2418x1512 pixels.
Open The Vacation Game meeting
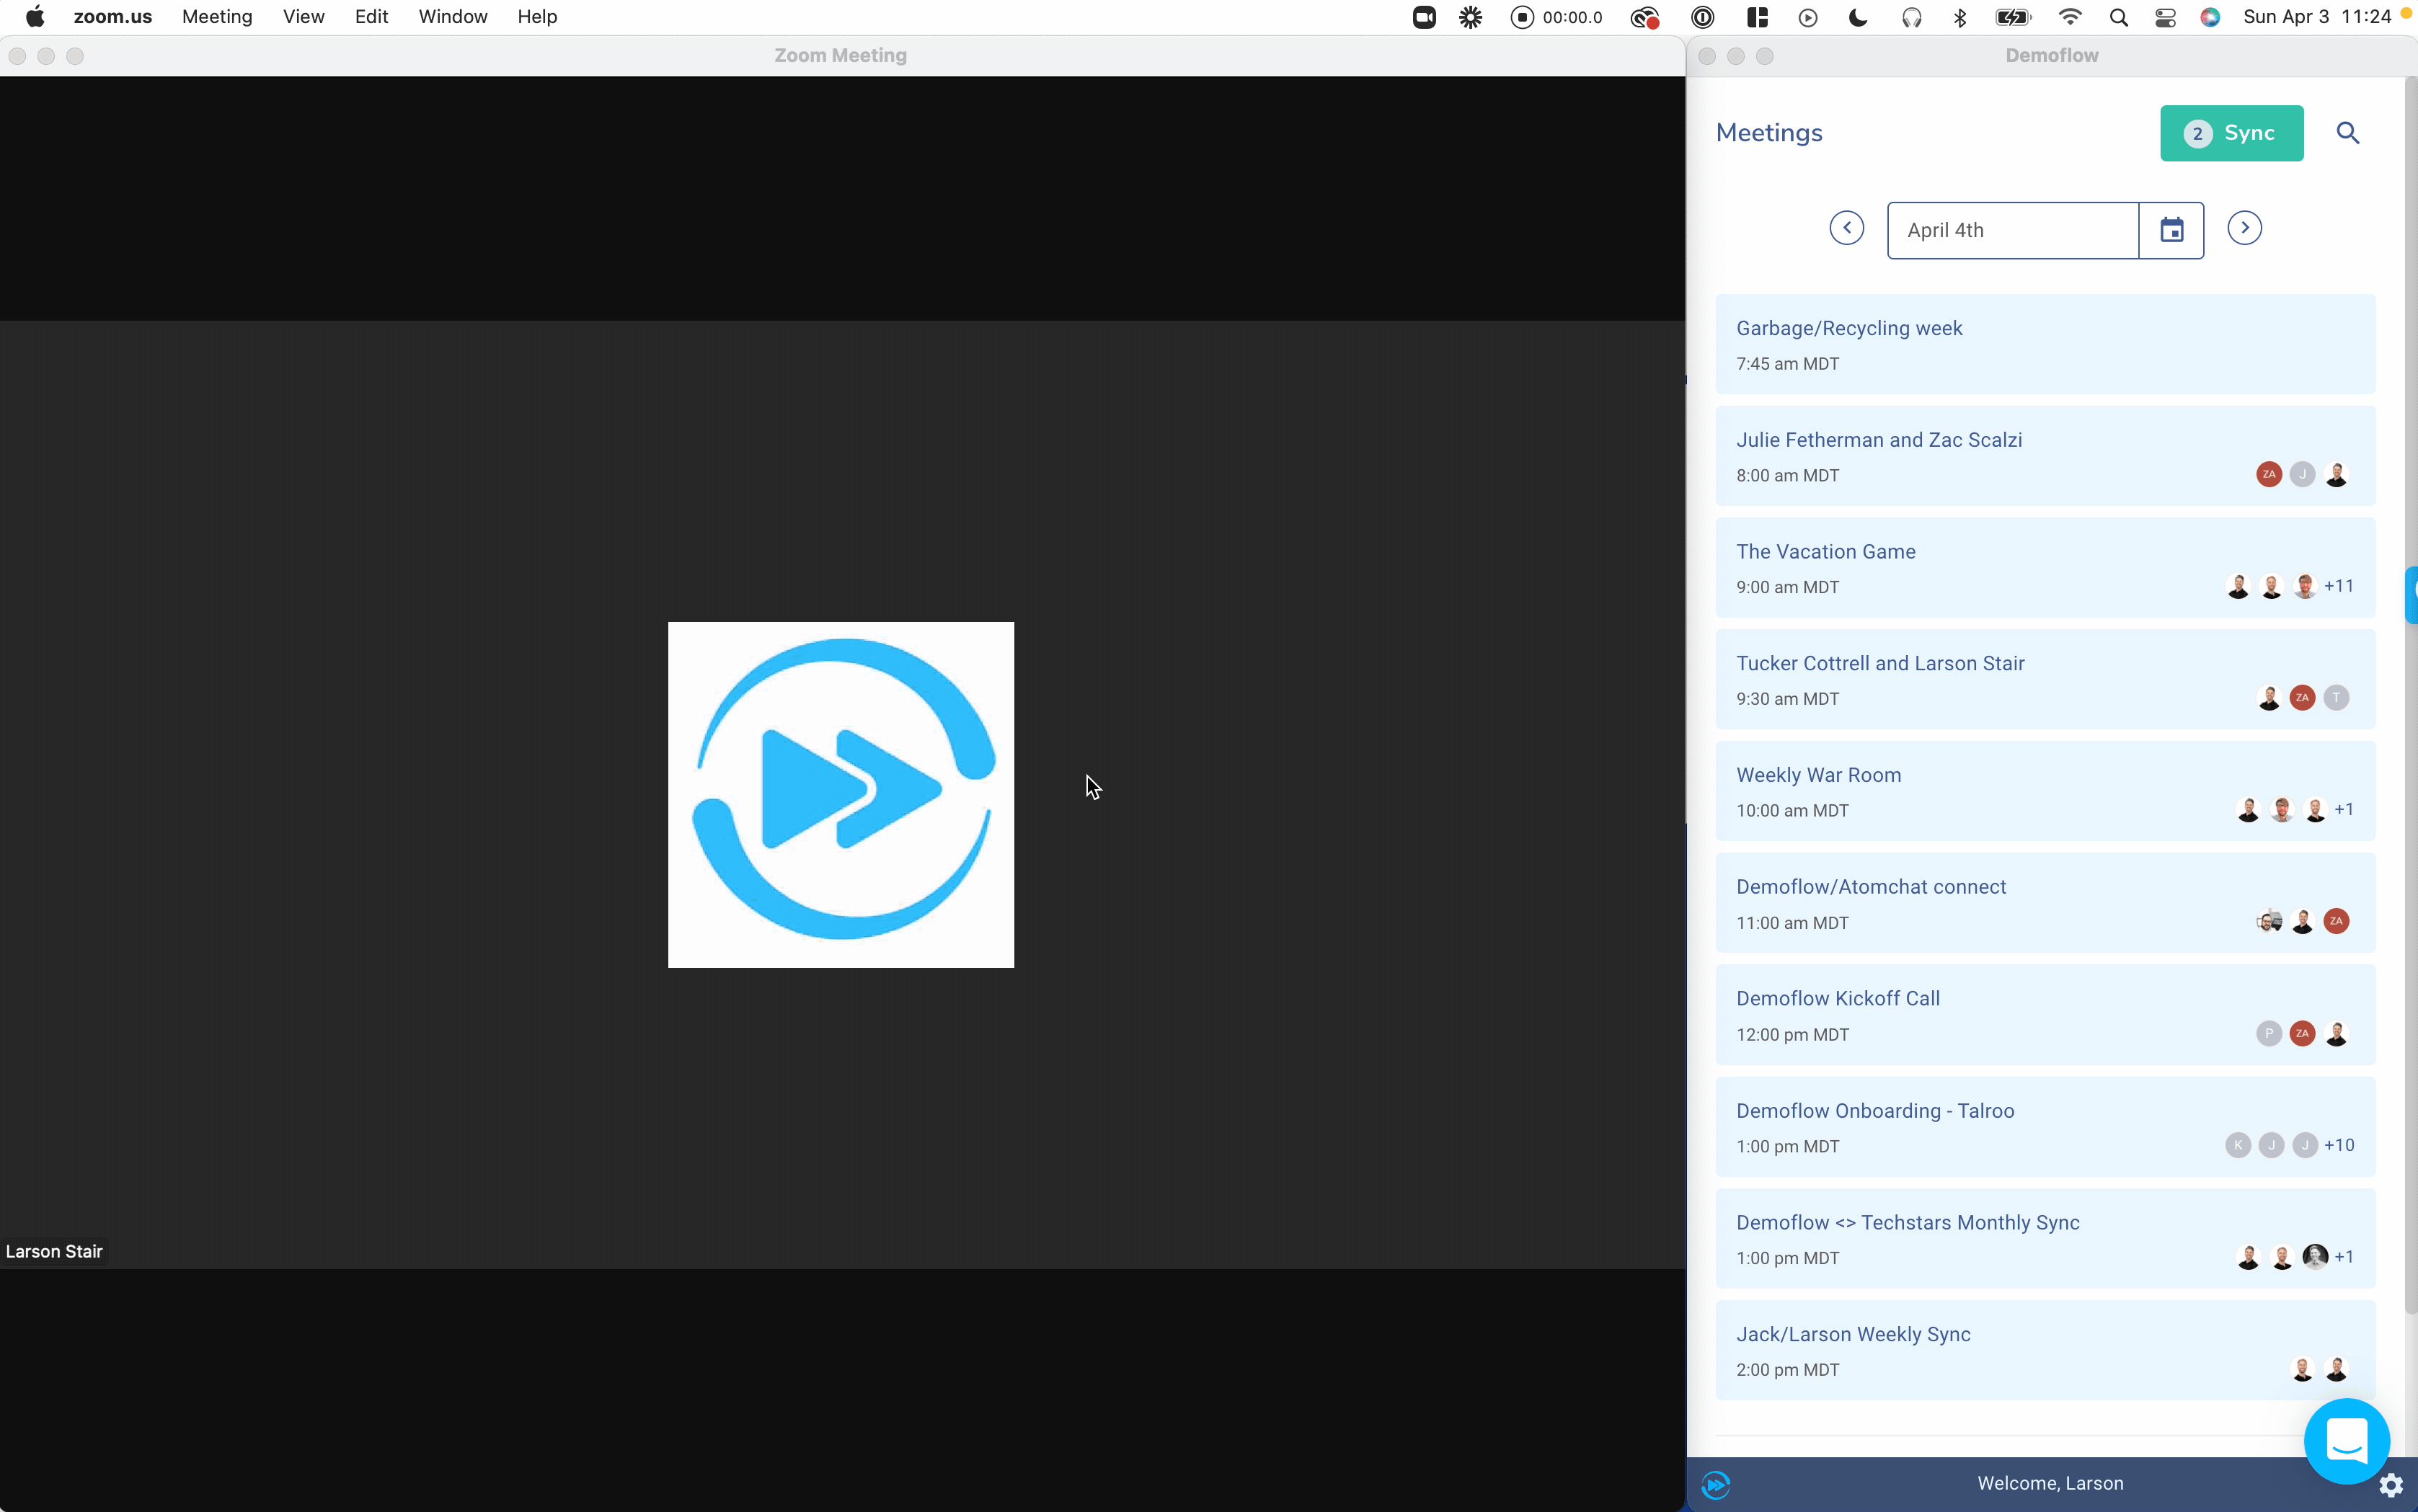pos(2045,568)
